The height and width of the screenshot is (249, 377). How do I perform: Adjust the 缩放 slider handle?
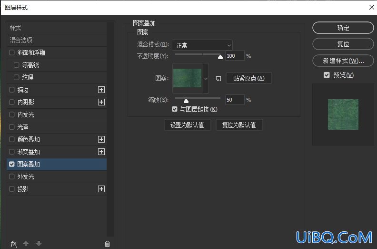coord(186,101)
